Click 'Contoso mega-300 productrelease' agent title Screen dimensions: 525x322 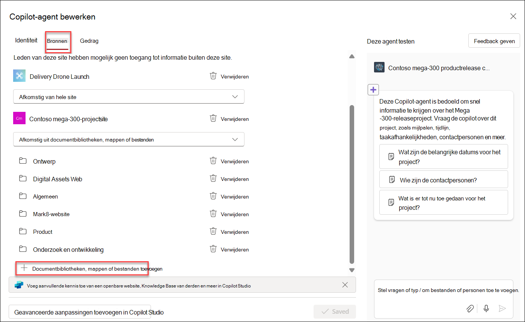tap(439, 68)
